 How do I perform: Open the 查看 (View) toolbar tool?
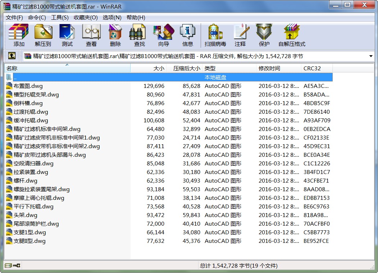click(91, 35)
